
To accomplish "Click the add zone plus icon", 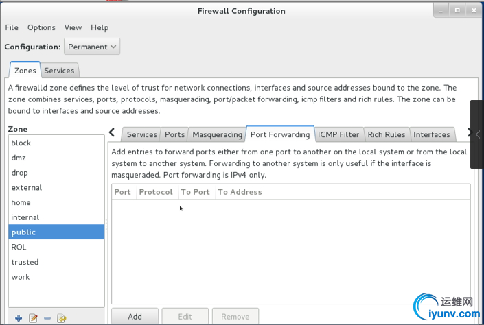I will coord(19,318).
